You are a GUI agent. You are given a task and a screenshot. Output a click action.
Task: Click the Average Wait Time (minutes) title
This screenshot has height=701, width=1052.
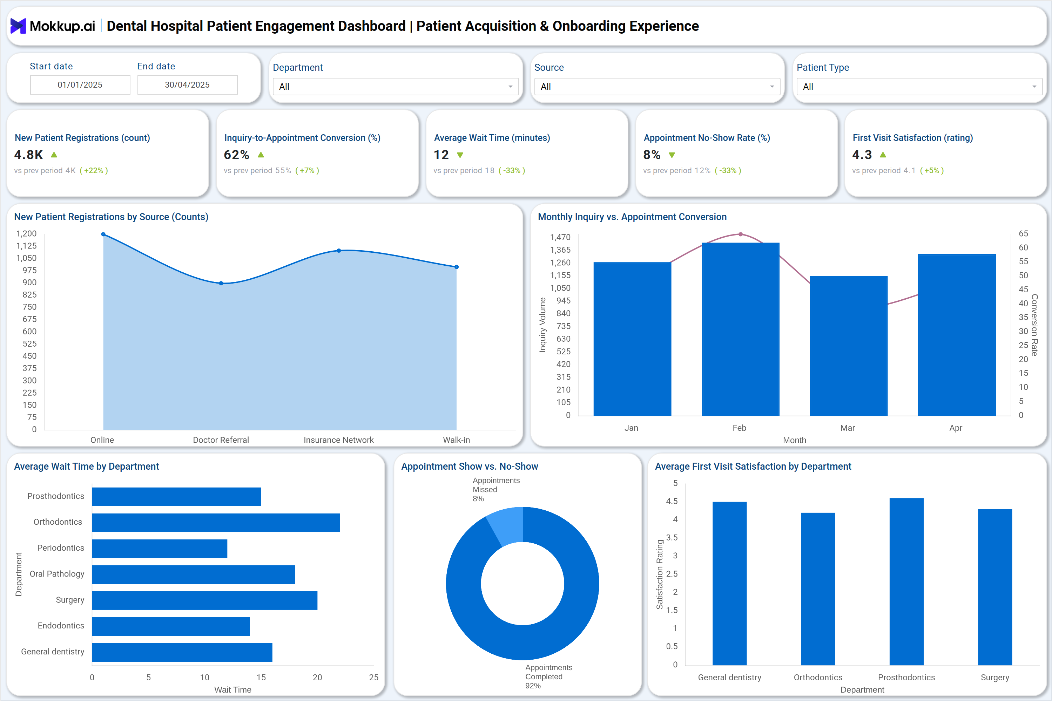pyautogui.click(x=492, y=138)
